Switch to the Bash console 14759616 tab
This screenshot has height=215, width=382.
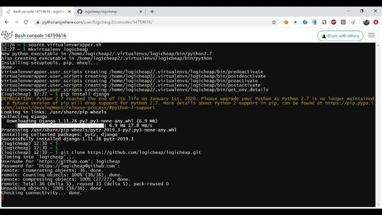(38, 11)
